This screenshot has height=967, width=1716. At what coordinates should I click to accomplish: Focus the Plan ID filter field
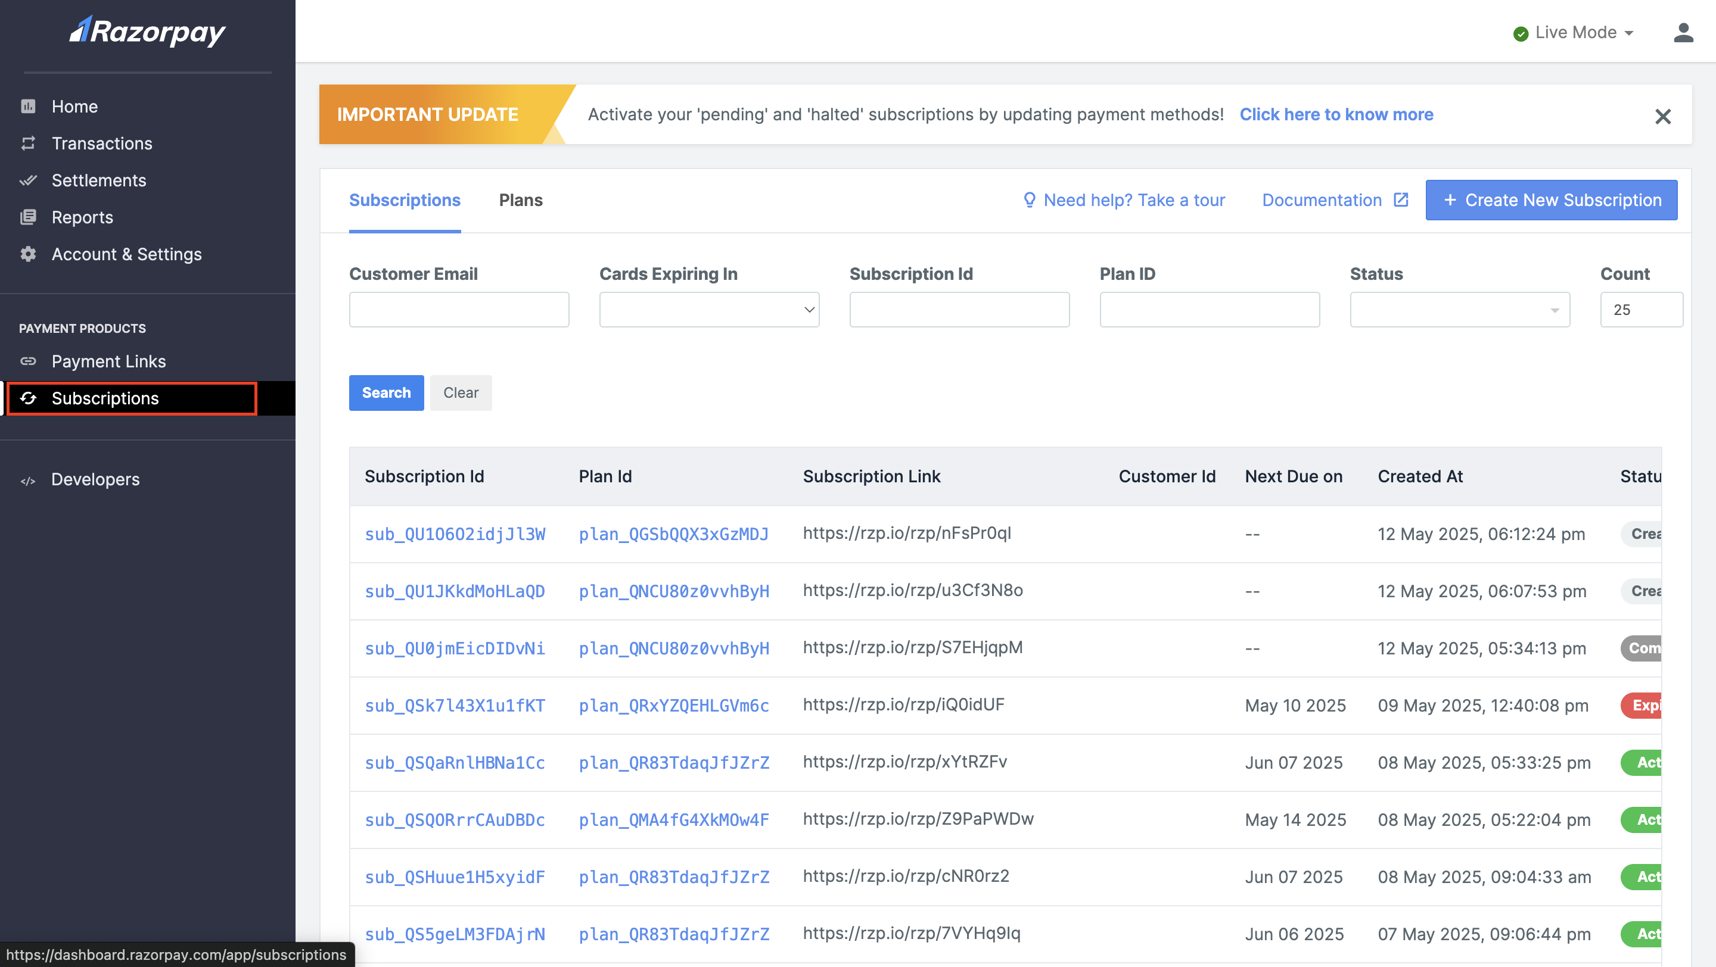click(x=1210, y=310)
